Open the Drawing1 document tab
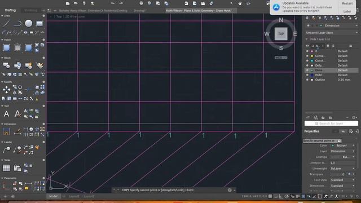Screen dimensions: 361x203 pos(140,11)
